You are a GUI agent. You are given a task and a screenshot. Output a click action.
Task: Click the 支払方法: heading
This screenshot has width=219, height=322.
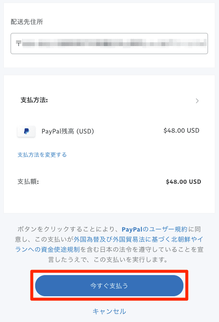click(34, 100)
